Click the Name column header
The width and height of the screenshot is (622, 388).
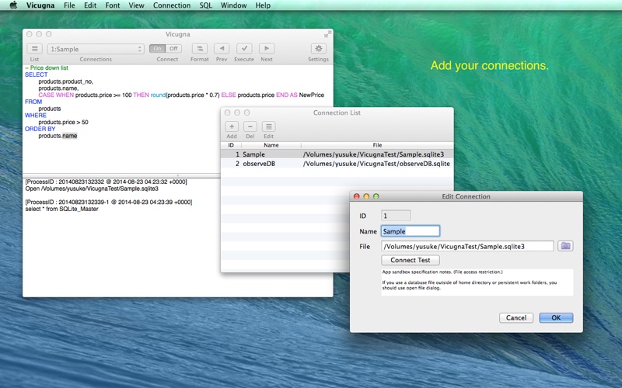(271, 145)
